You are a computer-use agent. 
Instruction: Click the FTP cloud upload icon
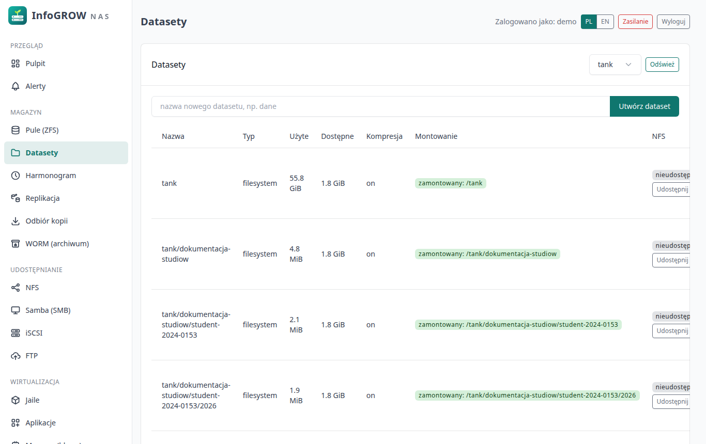click(16, 356)
